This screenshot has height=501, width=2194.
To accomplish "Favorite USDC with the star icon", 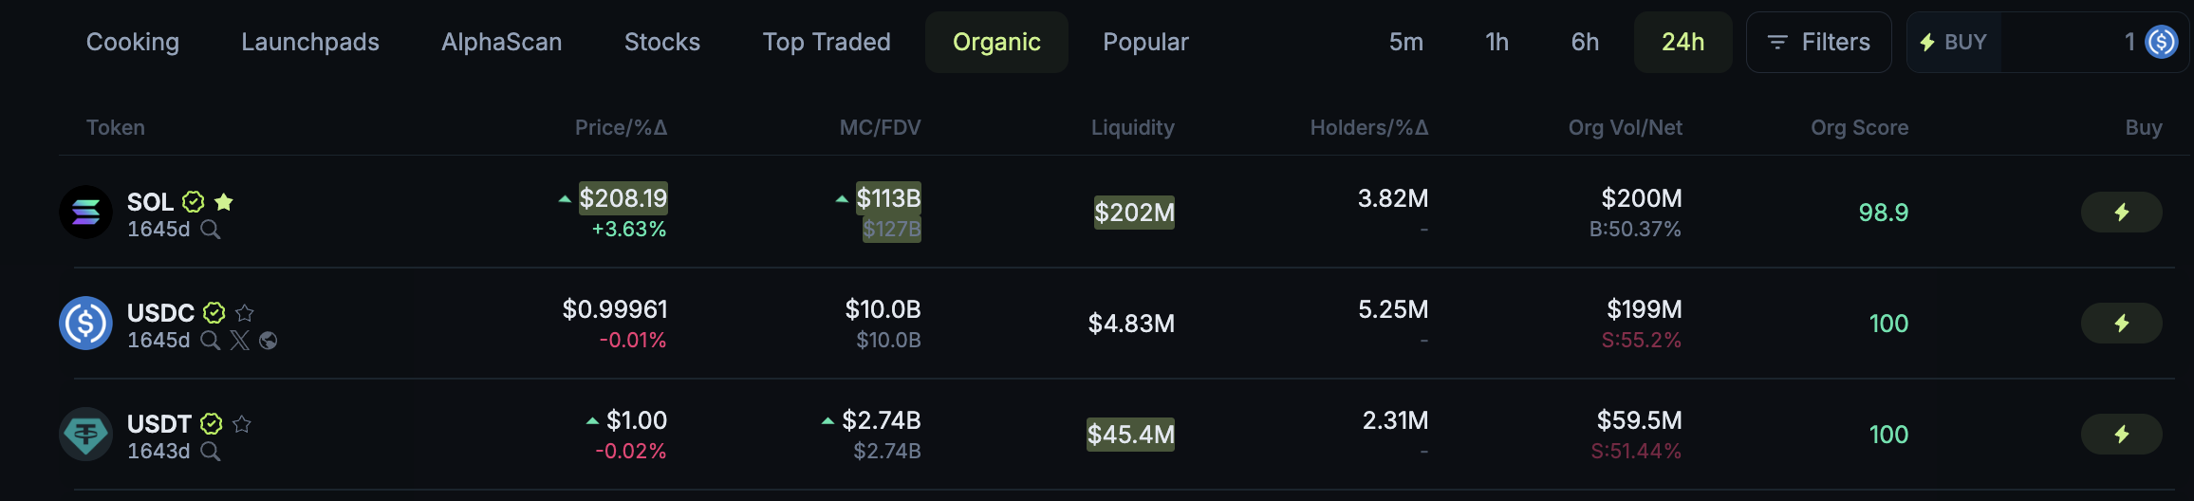I will (245, 313).
